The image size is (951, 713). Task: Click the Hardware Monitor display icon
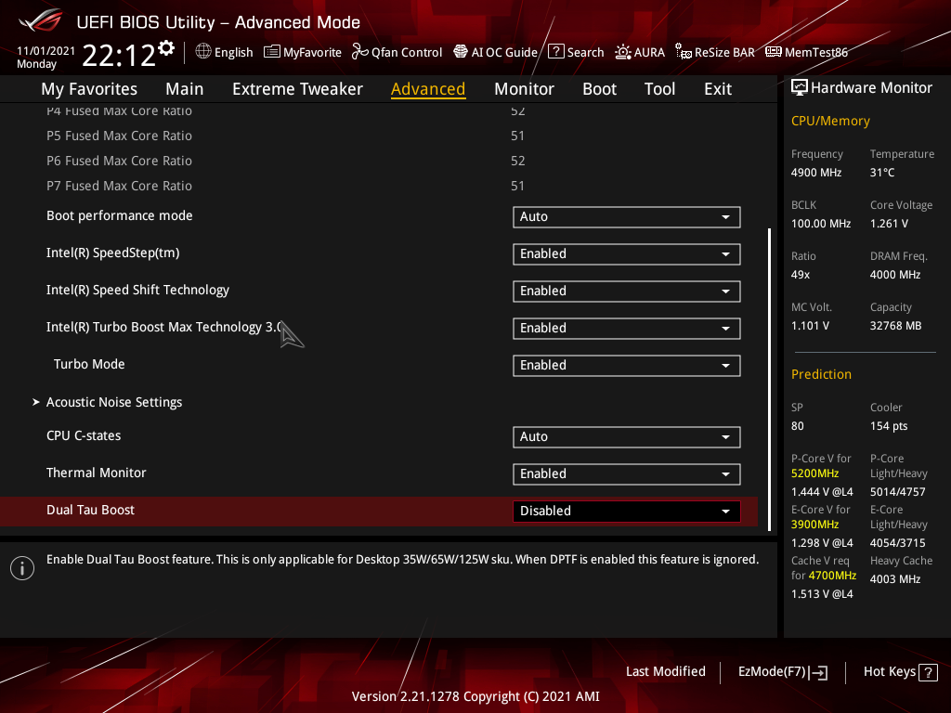coord(800,88)
